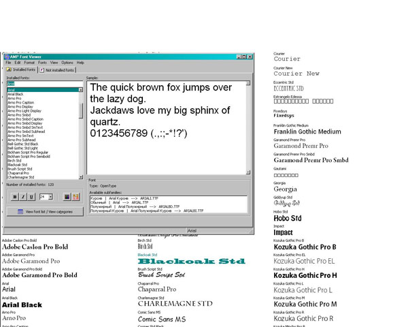Viewport: 408px width, 327px height.
Task: Toggle the Bold button
Action: (x=15, y=197)
